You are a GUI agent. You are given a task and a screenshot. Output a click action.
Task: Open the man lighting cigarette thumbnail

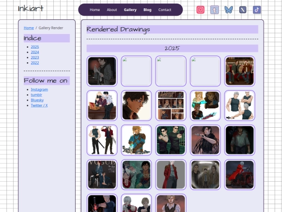(102, 71)
